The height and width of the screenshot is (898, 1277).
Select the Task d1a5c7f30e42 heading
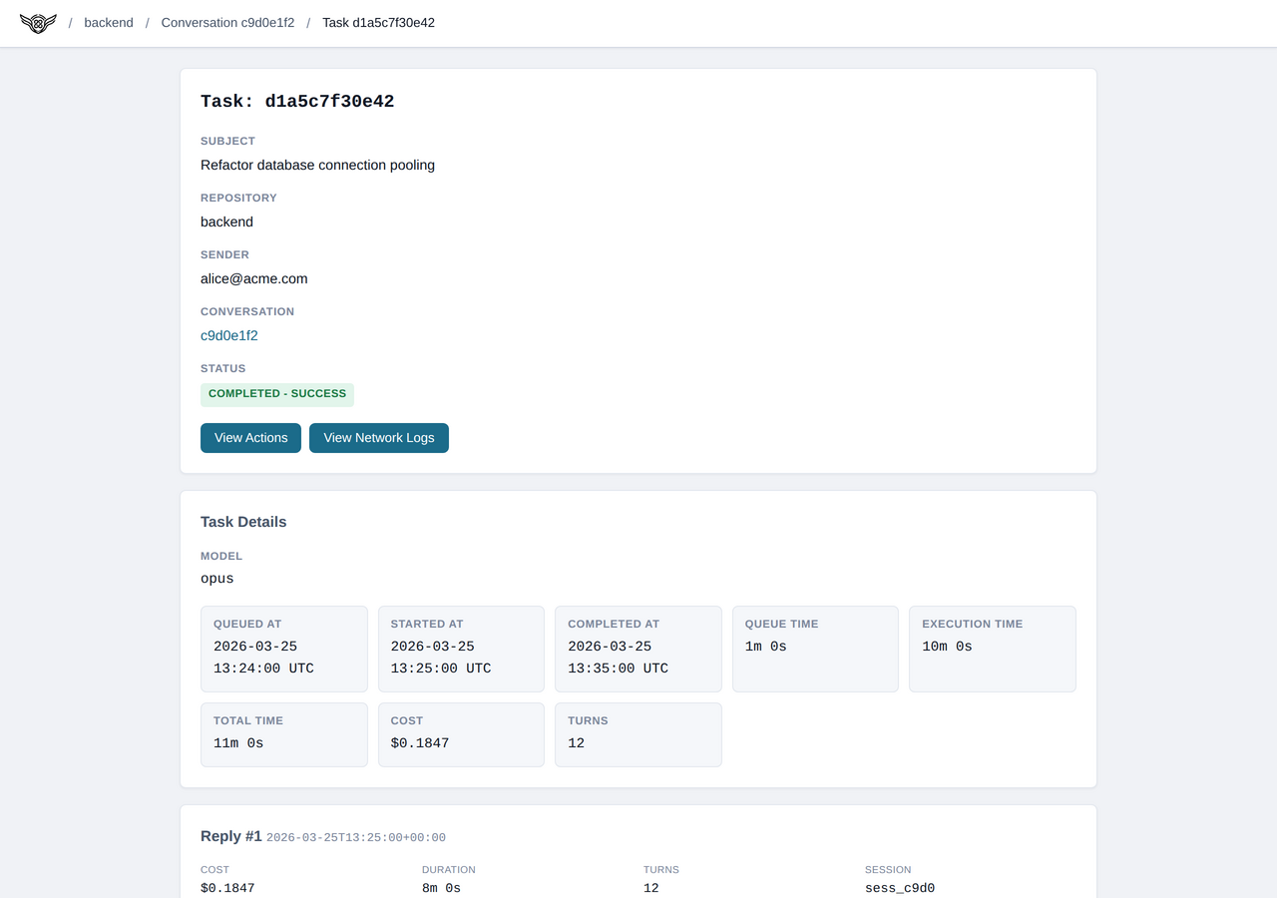tap(297, 101)
